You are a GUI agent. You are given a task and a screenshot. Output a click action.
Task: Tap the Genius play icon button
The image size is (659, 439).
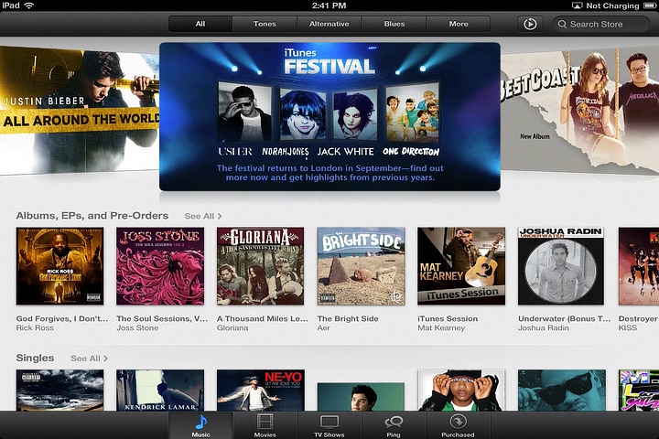pos(530,24)
